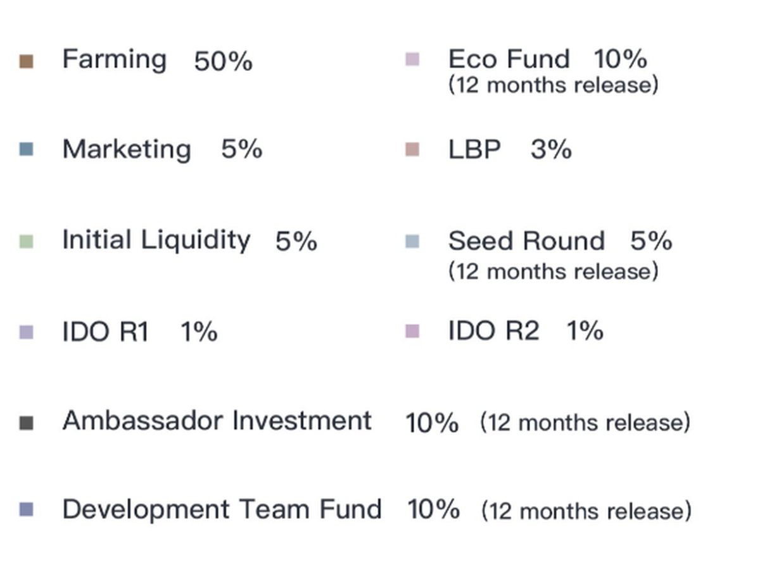Click the Ambassador Investment label
Viewport: 760px width, 577px height.
coord(217,421)
